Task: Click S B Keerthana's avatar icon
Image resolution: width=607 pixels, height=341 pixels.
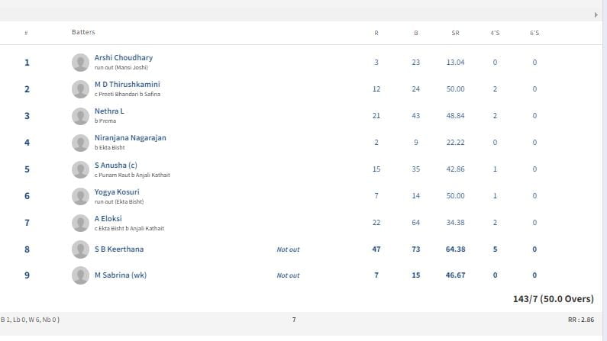Action: tap(80, 249)
